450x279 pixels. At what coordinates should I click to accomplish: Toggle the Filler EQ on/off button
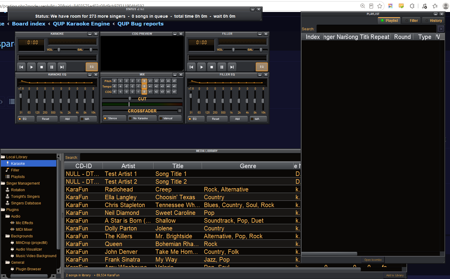tap(196, 119)
